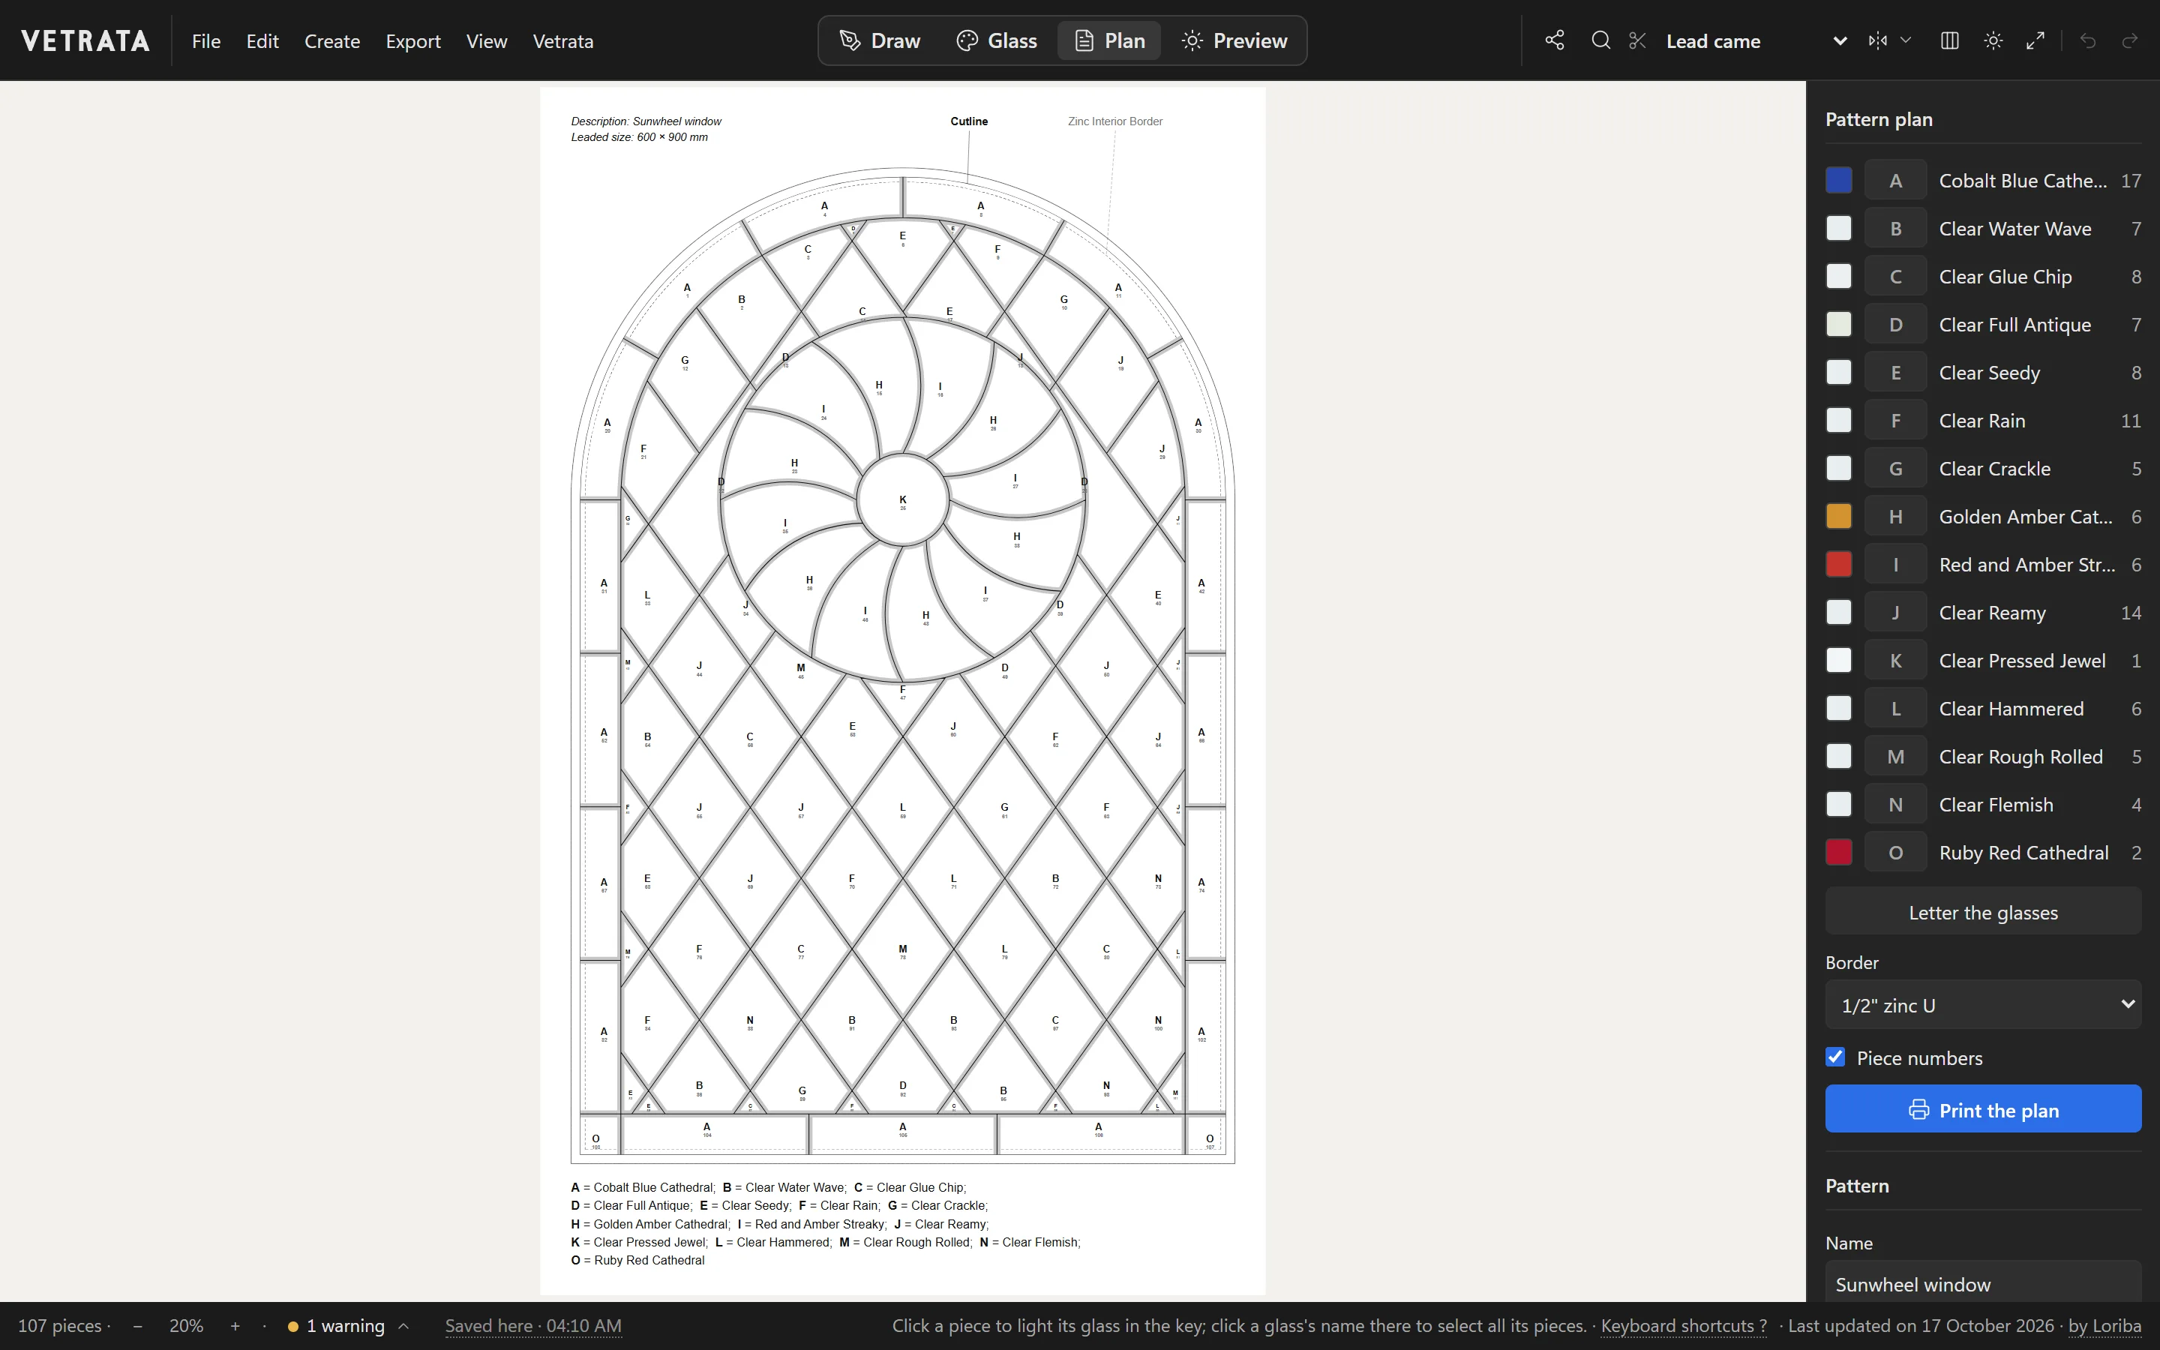Click the letter H badge
The width and height of the screenshot is (2160, 1350).
pos(1896,516)
